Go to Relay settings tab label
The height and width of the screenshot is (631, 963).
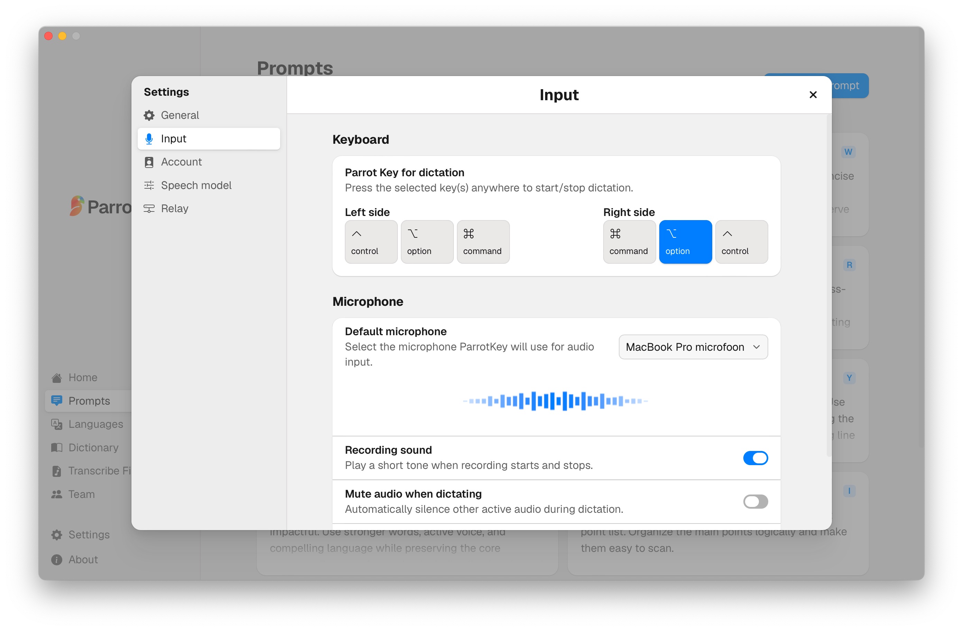(x=174, y=209)
